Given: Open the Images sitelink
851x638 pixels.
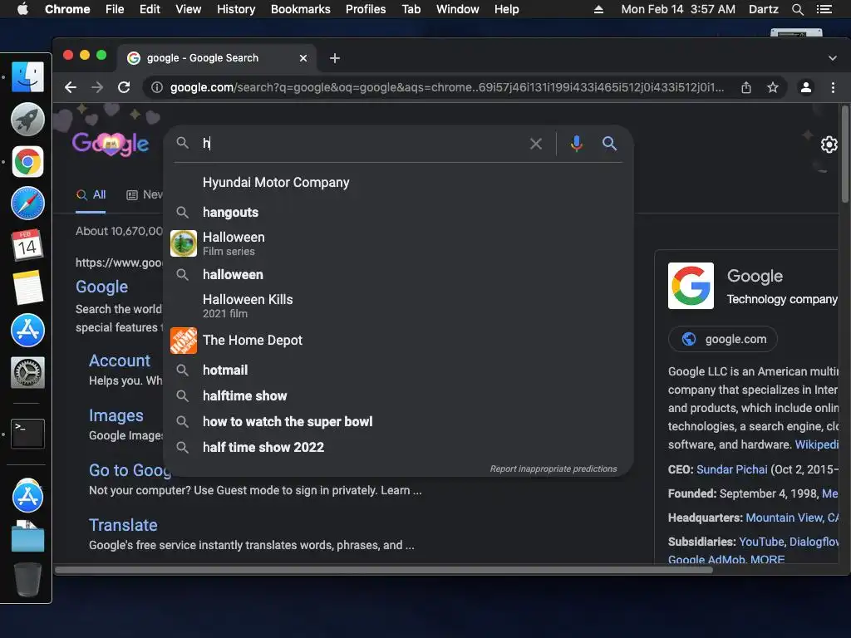Looking at the screenshot, I should coord(116,415).
